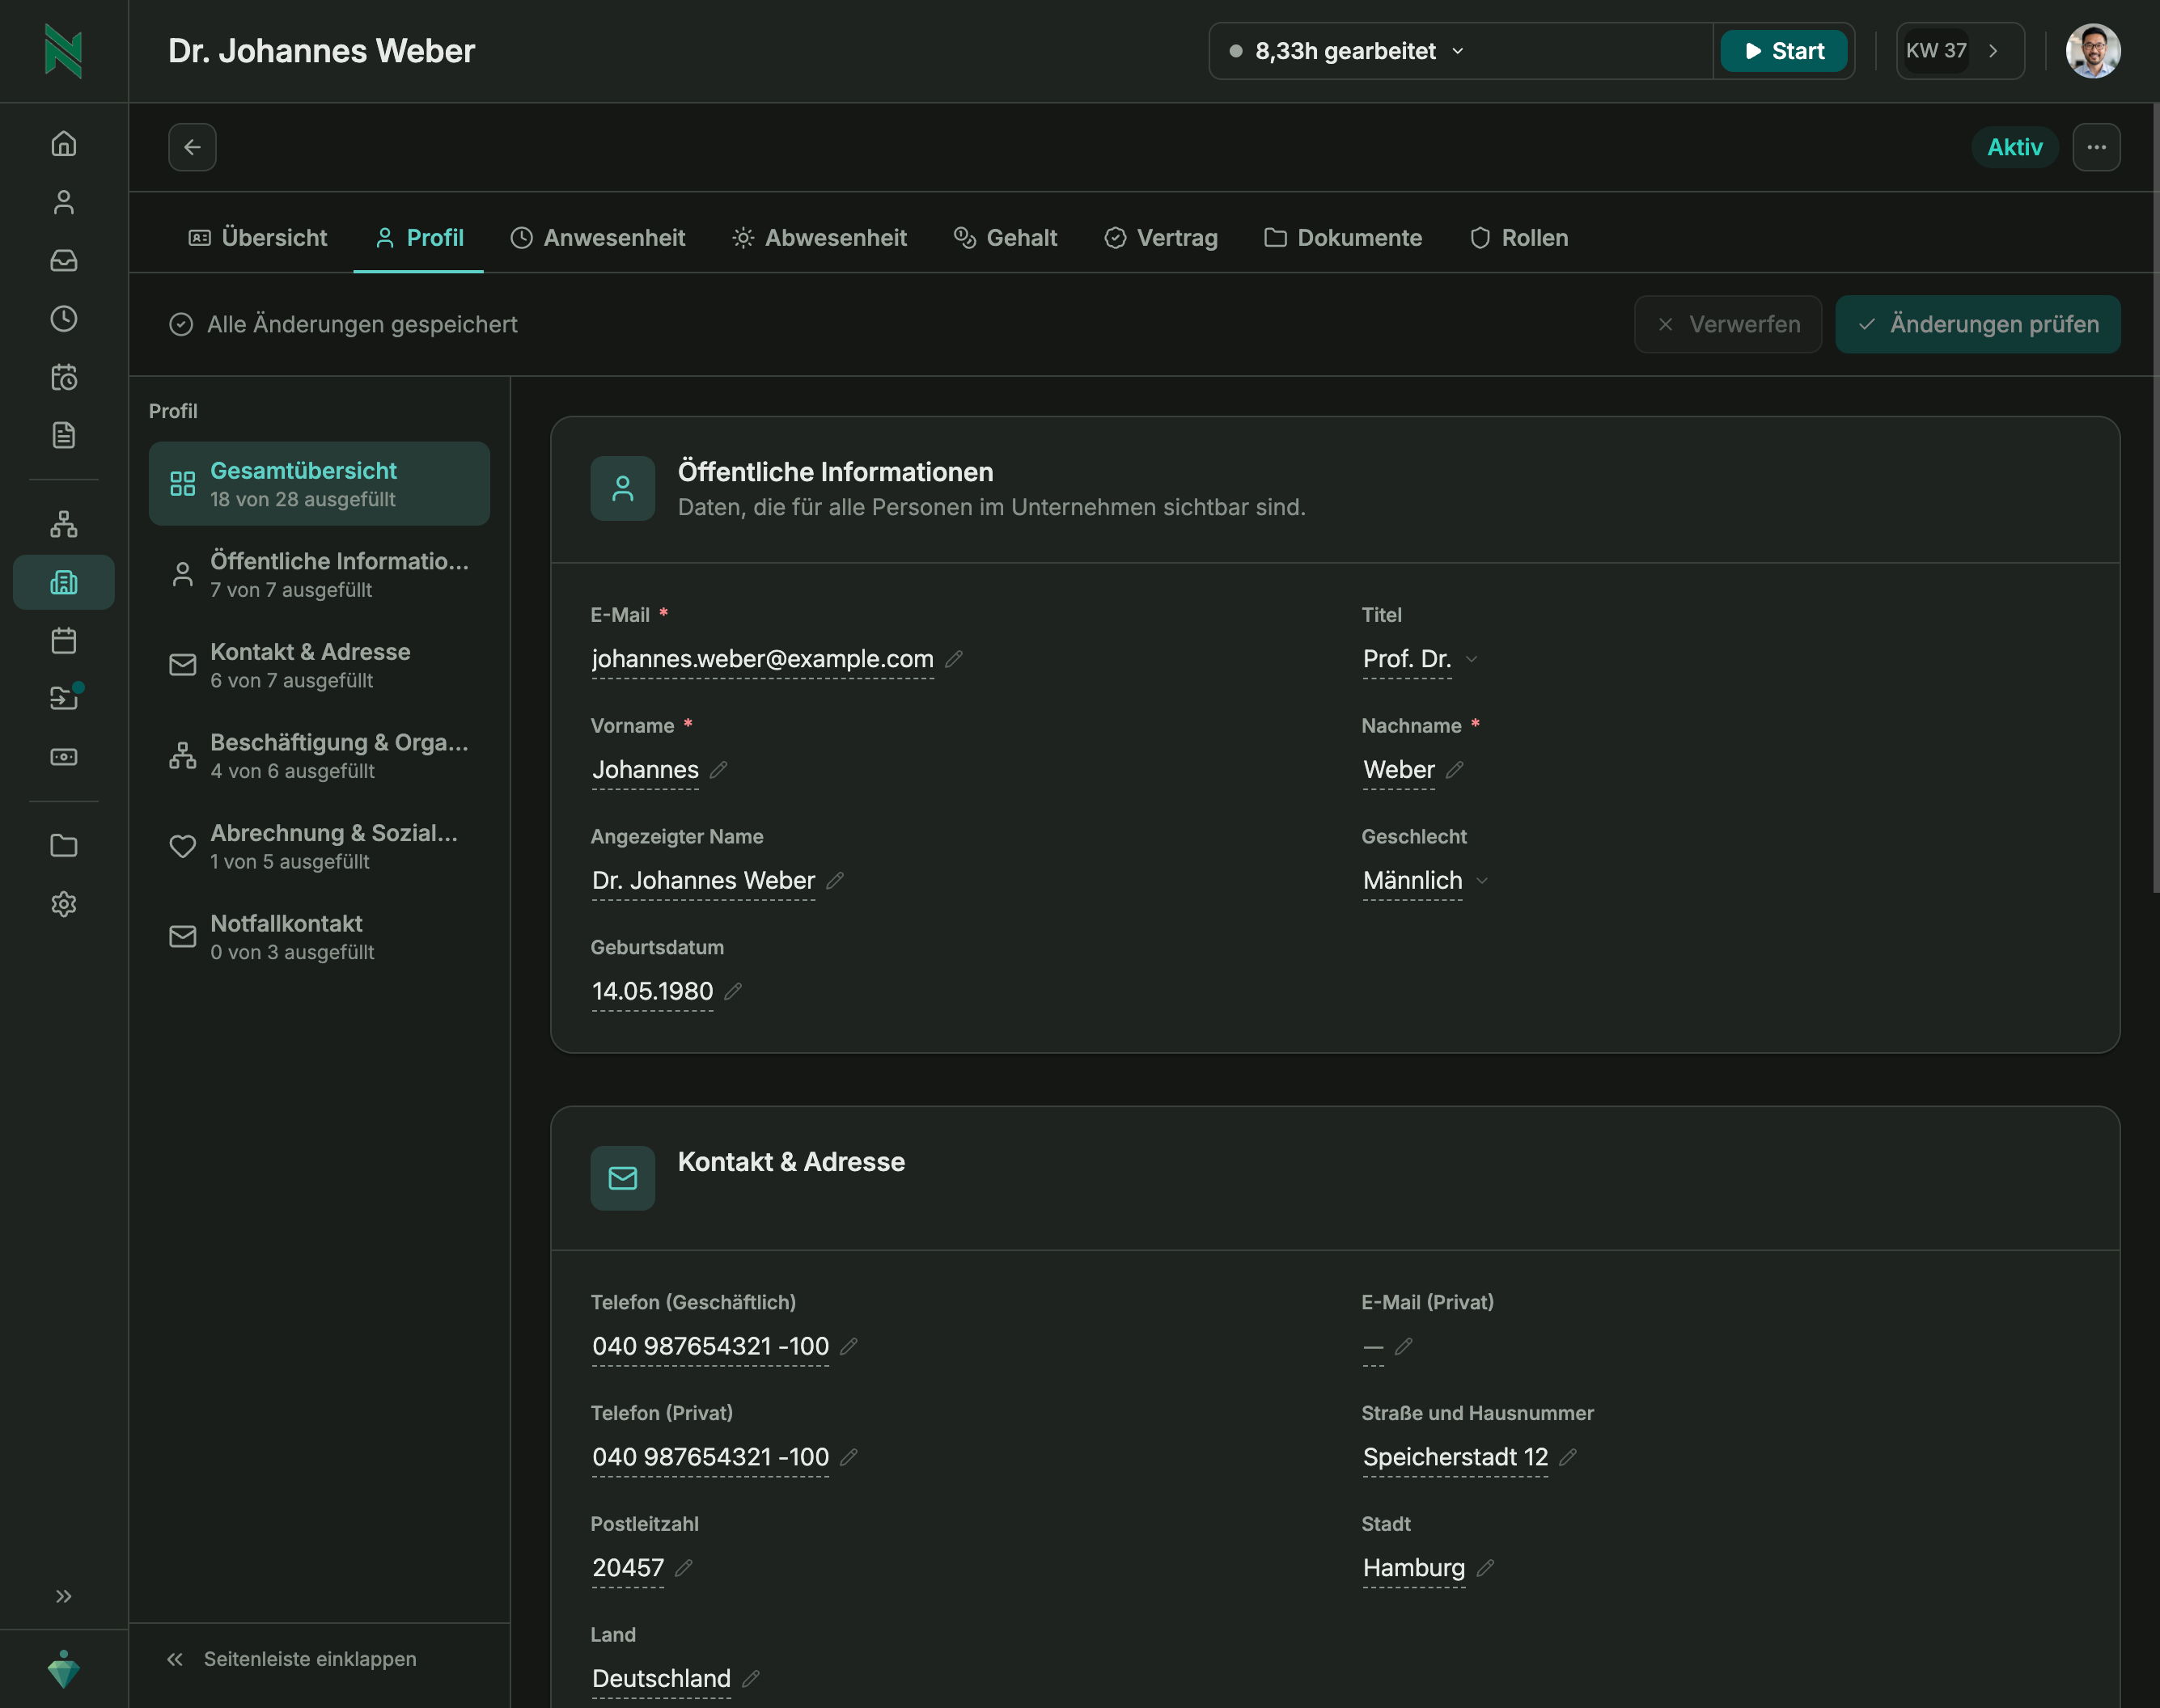Click the johannes.weber@example.com email value

tap(762, 659)
